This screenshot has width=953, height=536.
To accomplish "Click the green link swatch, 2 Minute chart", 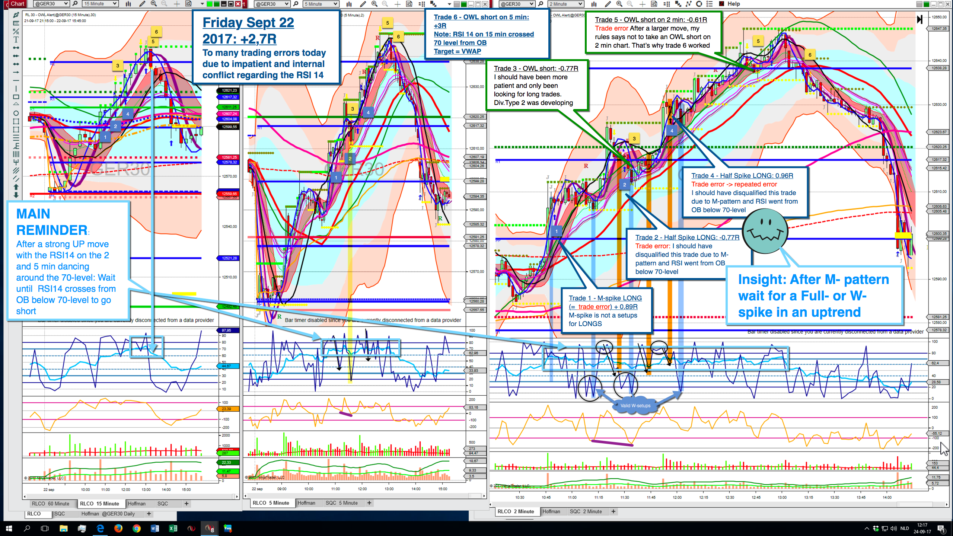I will point(927,4).
